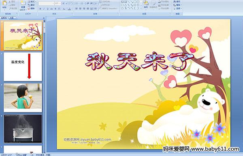Click the Office 主题 theme name in the status bar
Image resolution: width=243 pixels, height=156 pixels.
pos(21,155)
